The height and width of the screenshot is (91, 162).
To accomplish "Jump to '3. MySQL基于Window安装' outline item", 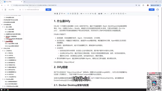I will coord(10,20).
